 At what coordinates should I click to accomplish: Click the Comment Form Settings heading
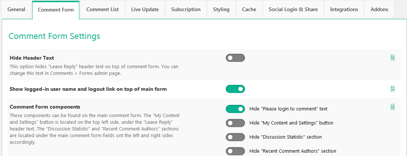click(54, 36)
